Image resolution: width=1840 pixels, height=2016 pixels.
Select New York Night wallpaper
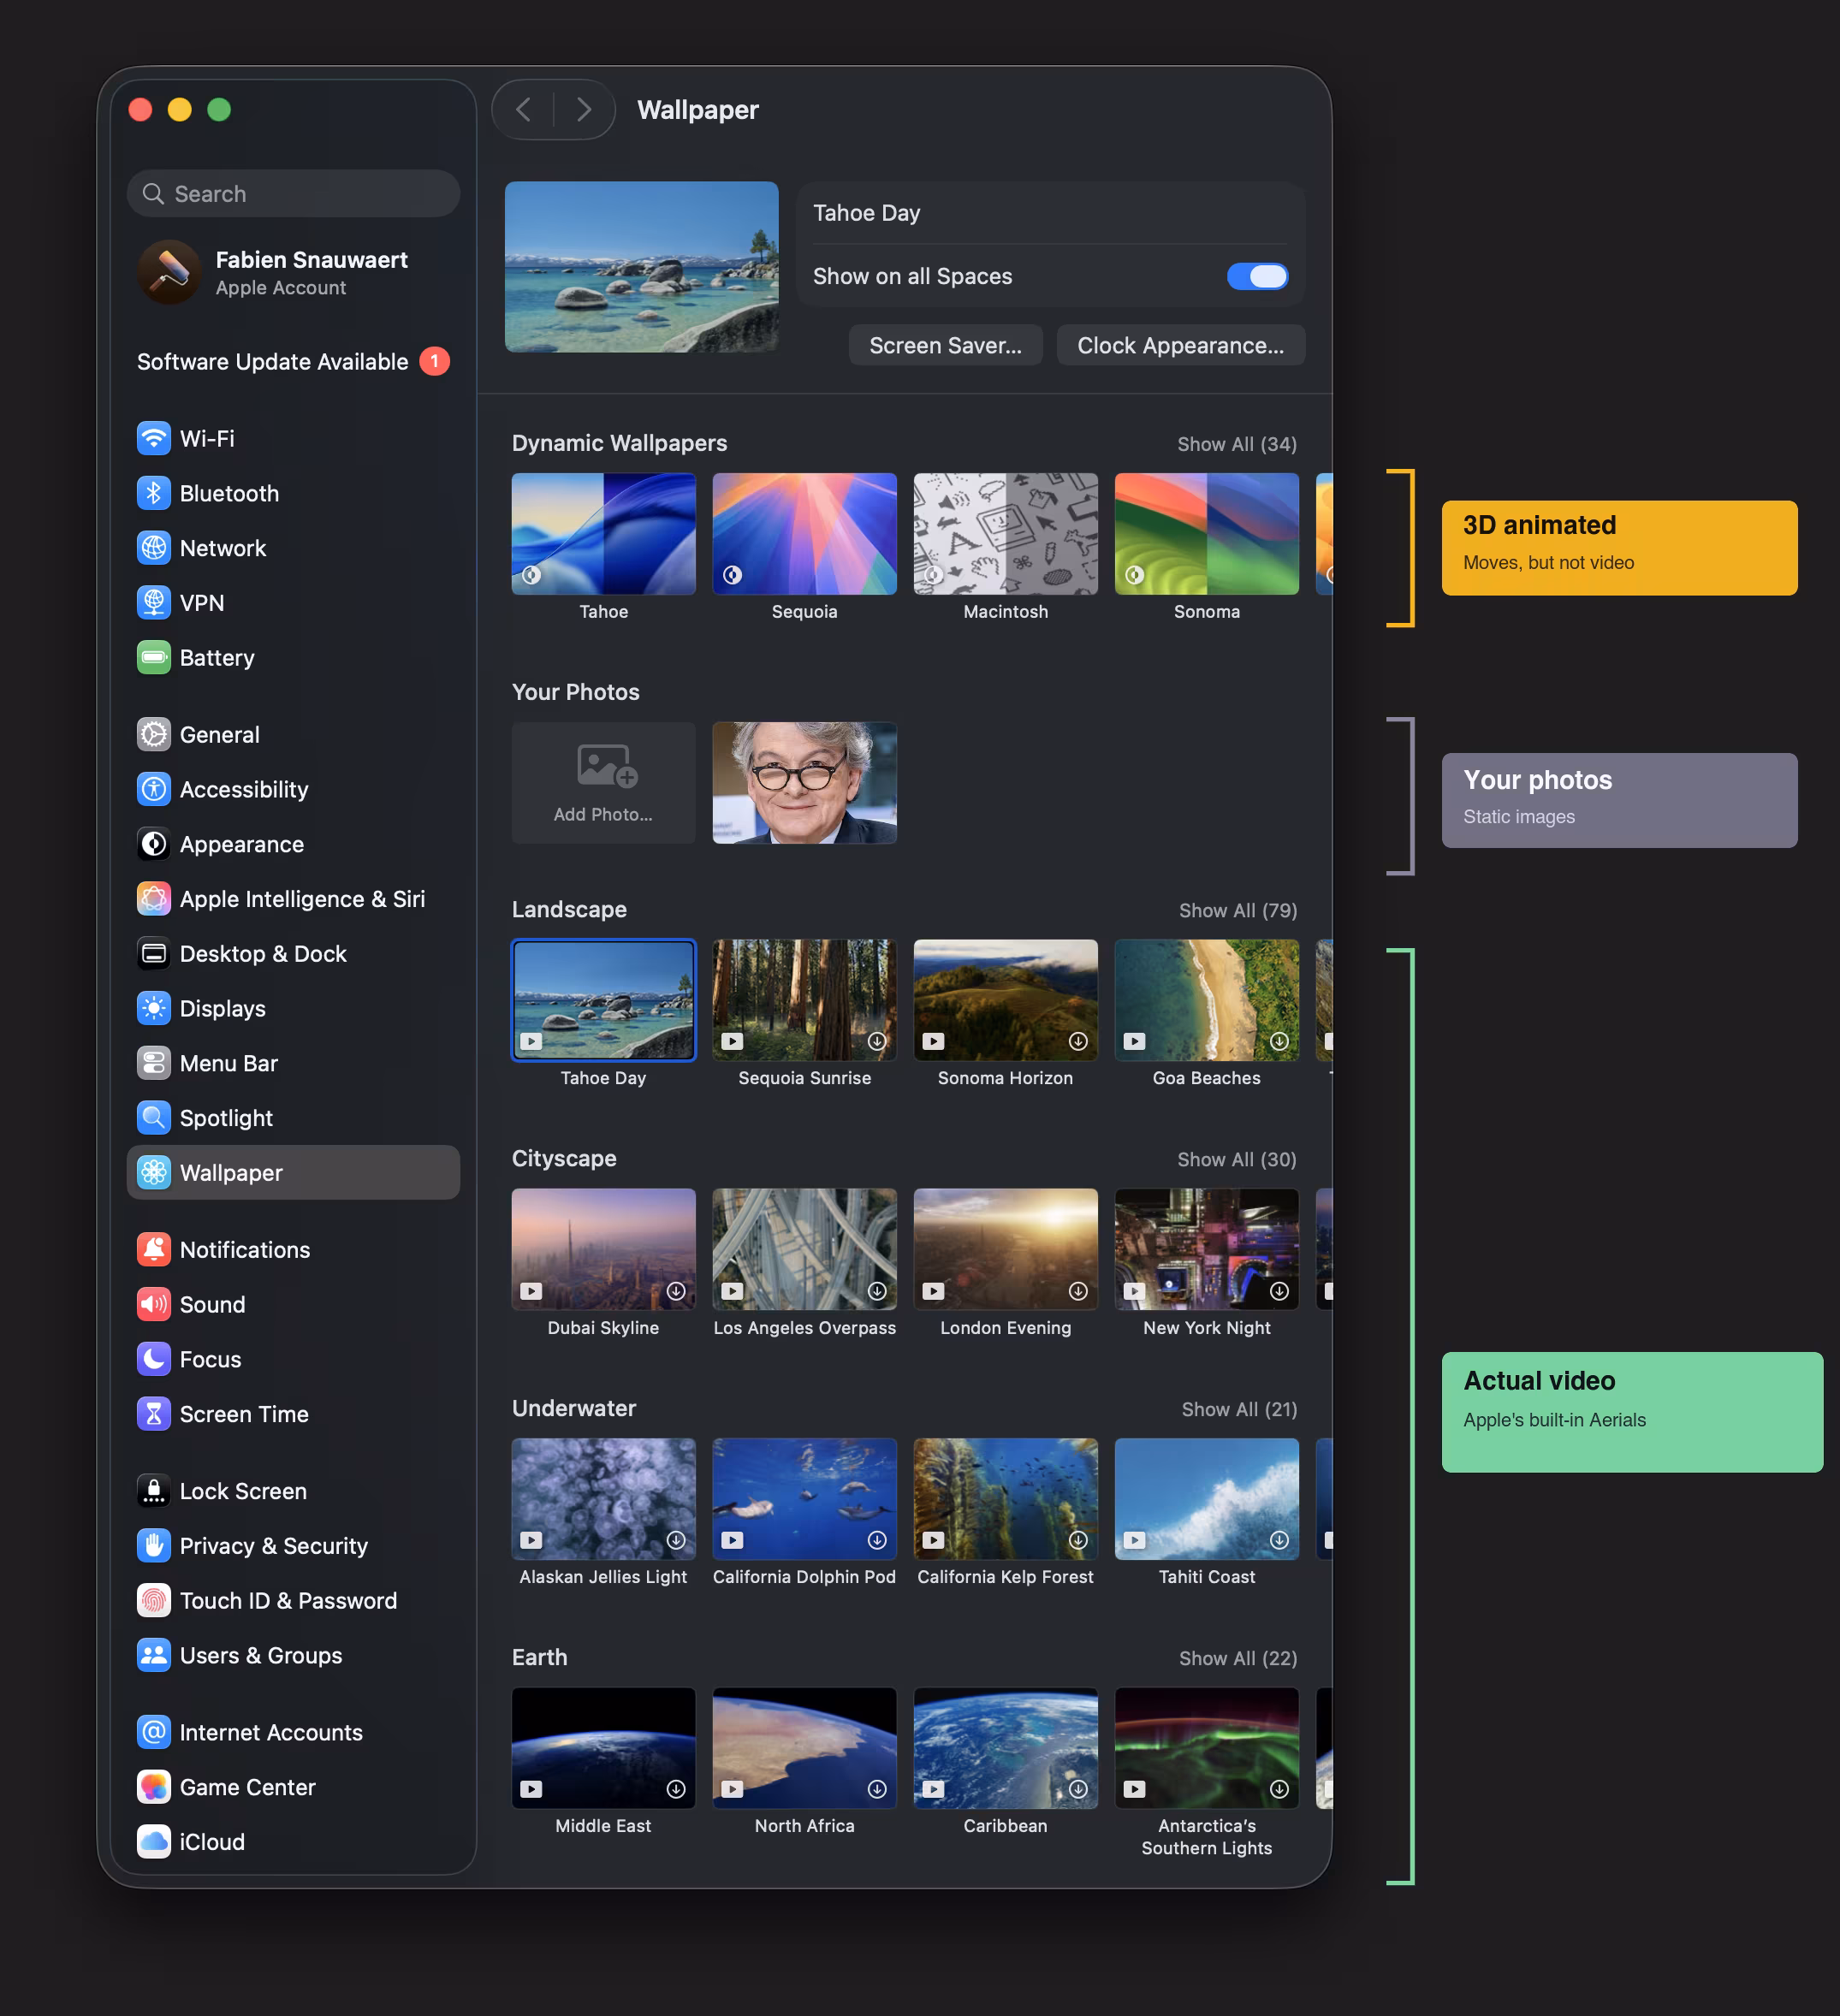(1206, 1250)
